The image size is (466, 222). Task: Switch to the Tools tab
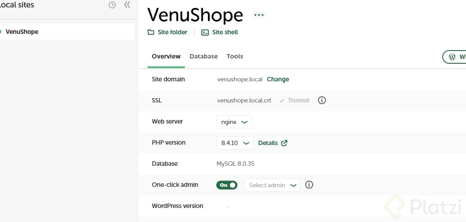[235, 56]
